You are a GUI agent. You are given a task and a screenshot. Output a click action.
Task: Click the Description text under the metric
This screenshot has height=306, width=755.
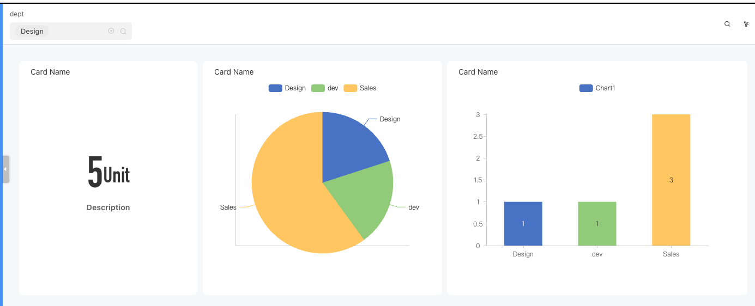108,207
